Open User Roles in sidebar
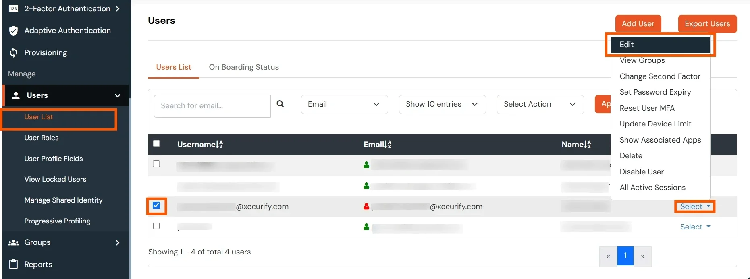 tap(42, 138)
